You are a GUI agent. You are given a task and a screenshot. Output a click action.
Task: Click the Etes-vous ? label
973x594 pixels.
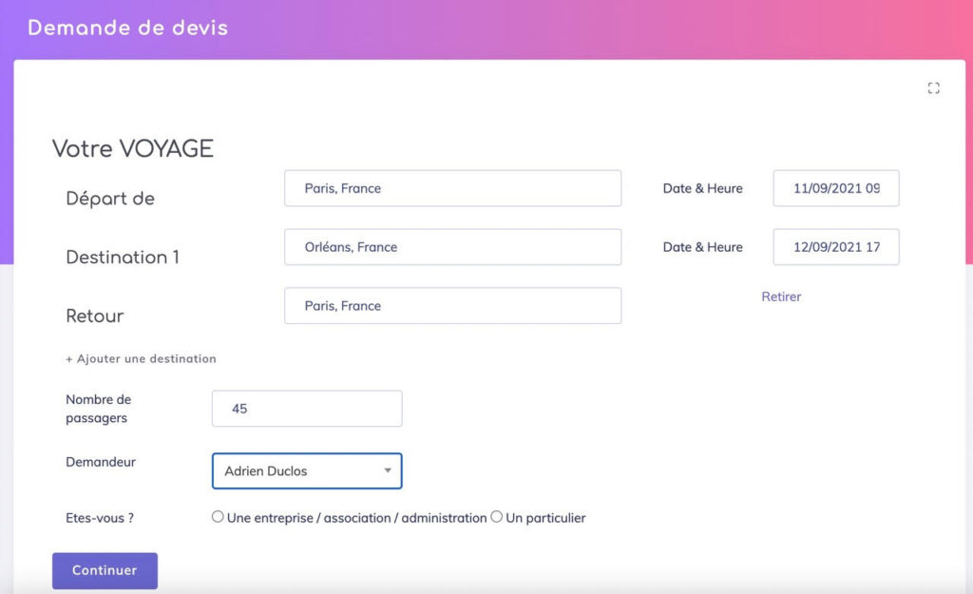coord(100,518)
